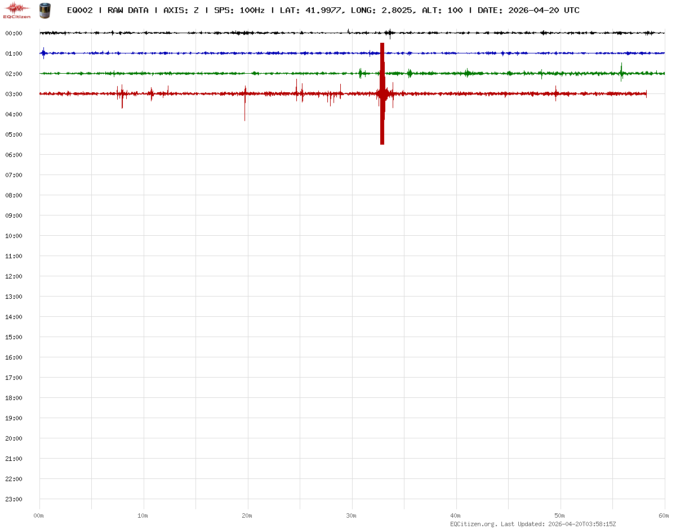Click the seismometer sensor icon beside the logo

[x=43, y=10]
